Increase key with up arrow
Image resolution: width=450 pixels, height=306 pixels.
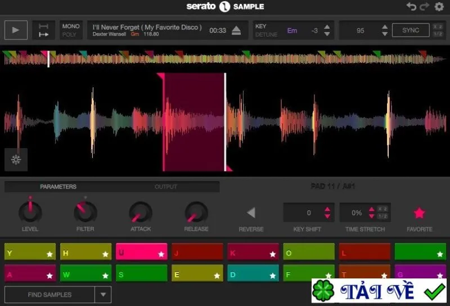point(327,27)
